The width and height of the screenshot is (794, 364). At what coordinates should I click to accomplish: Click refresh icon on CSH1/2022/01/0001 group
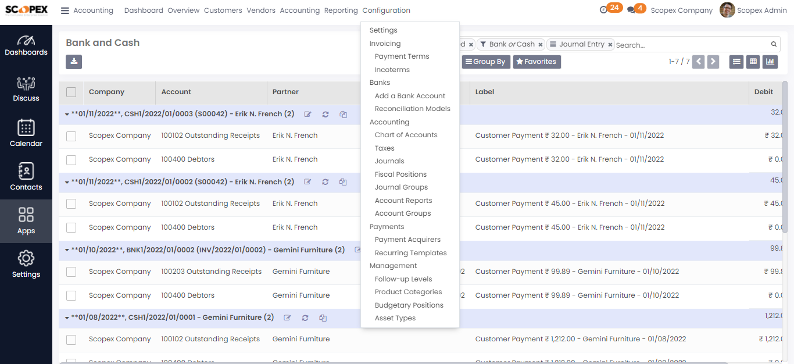click(x=305, y=318)
